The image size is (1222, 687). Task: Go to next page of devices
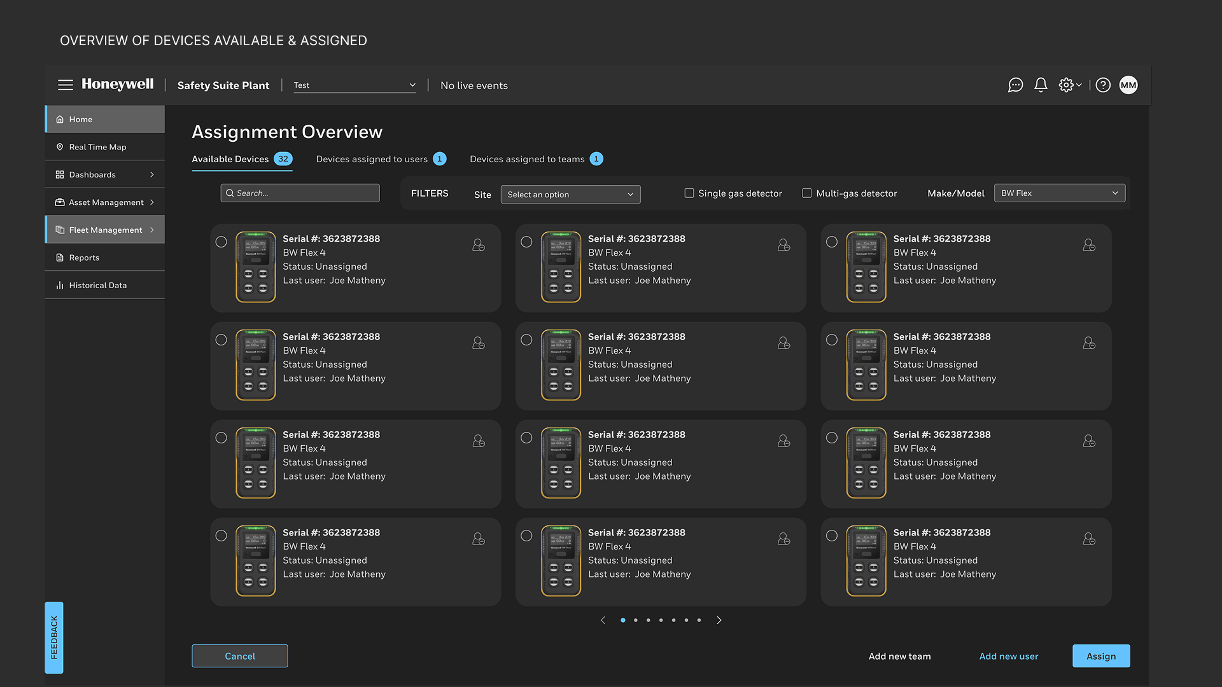point(719,620)
